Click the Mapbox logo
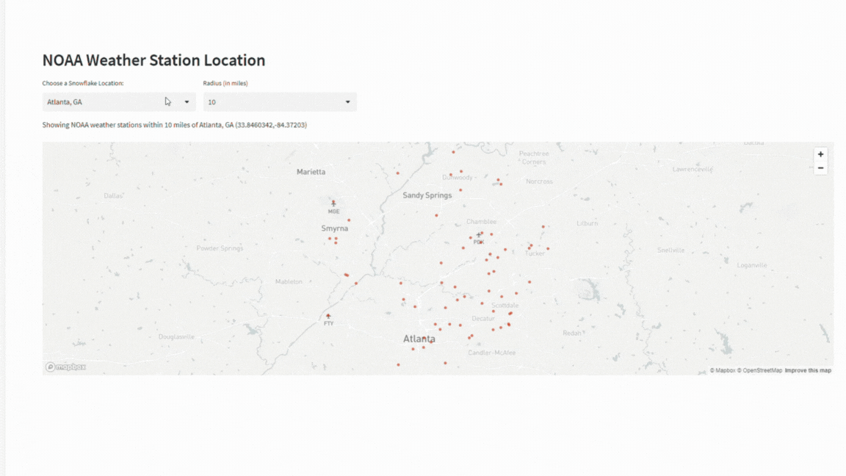This screenshot has height=476, width=846. point(66,367)
